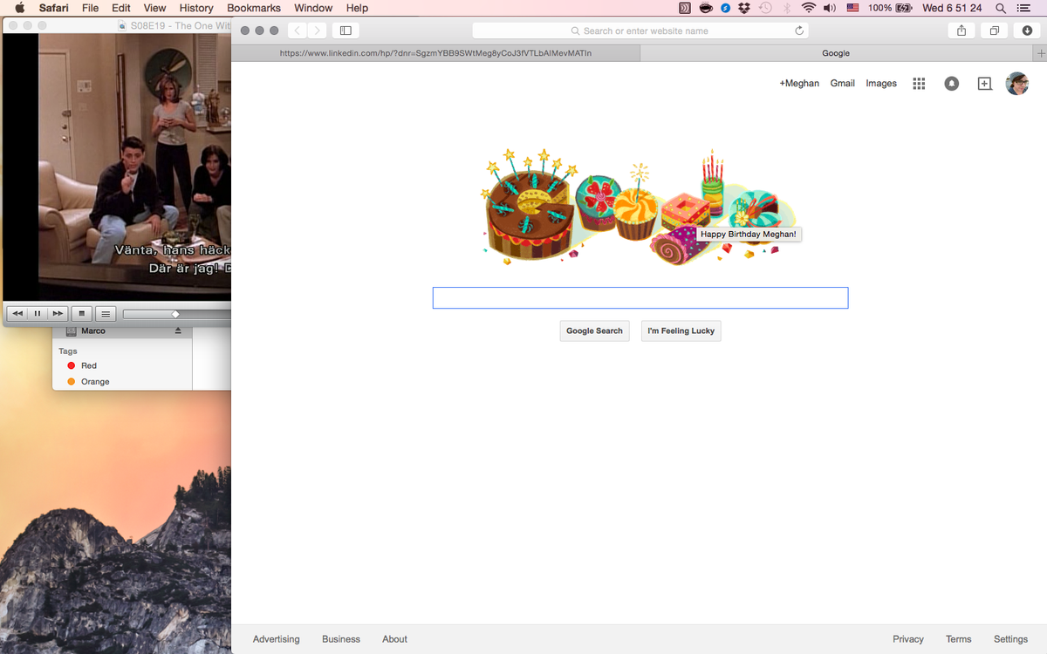Open Google account profile picture

pyautogui.click(x=1017, y=84)
